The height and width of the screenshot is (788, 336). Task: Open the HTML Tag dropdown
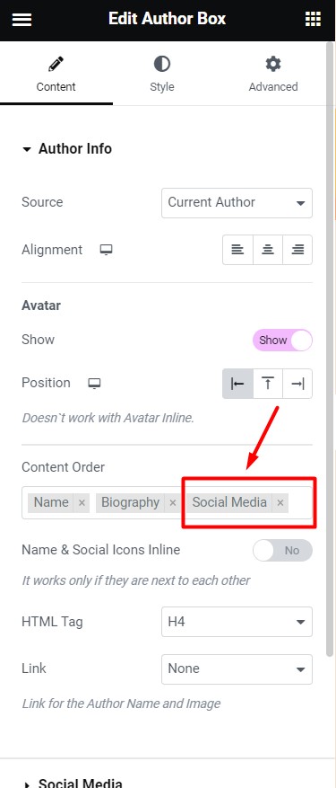pos(237,622)
